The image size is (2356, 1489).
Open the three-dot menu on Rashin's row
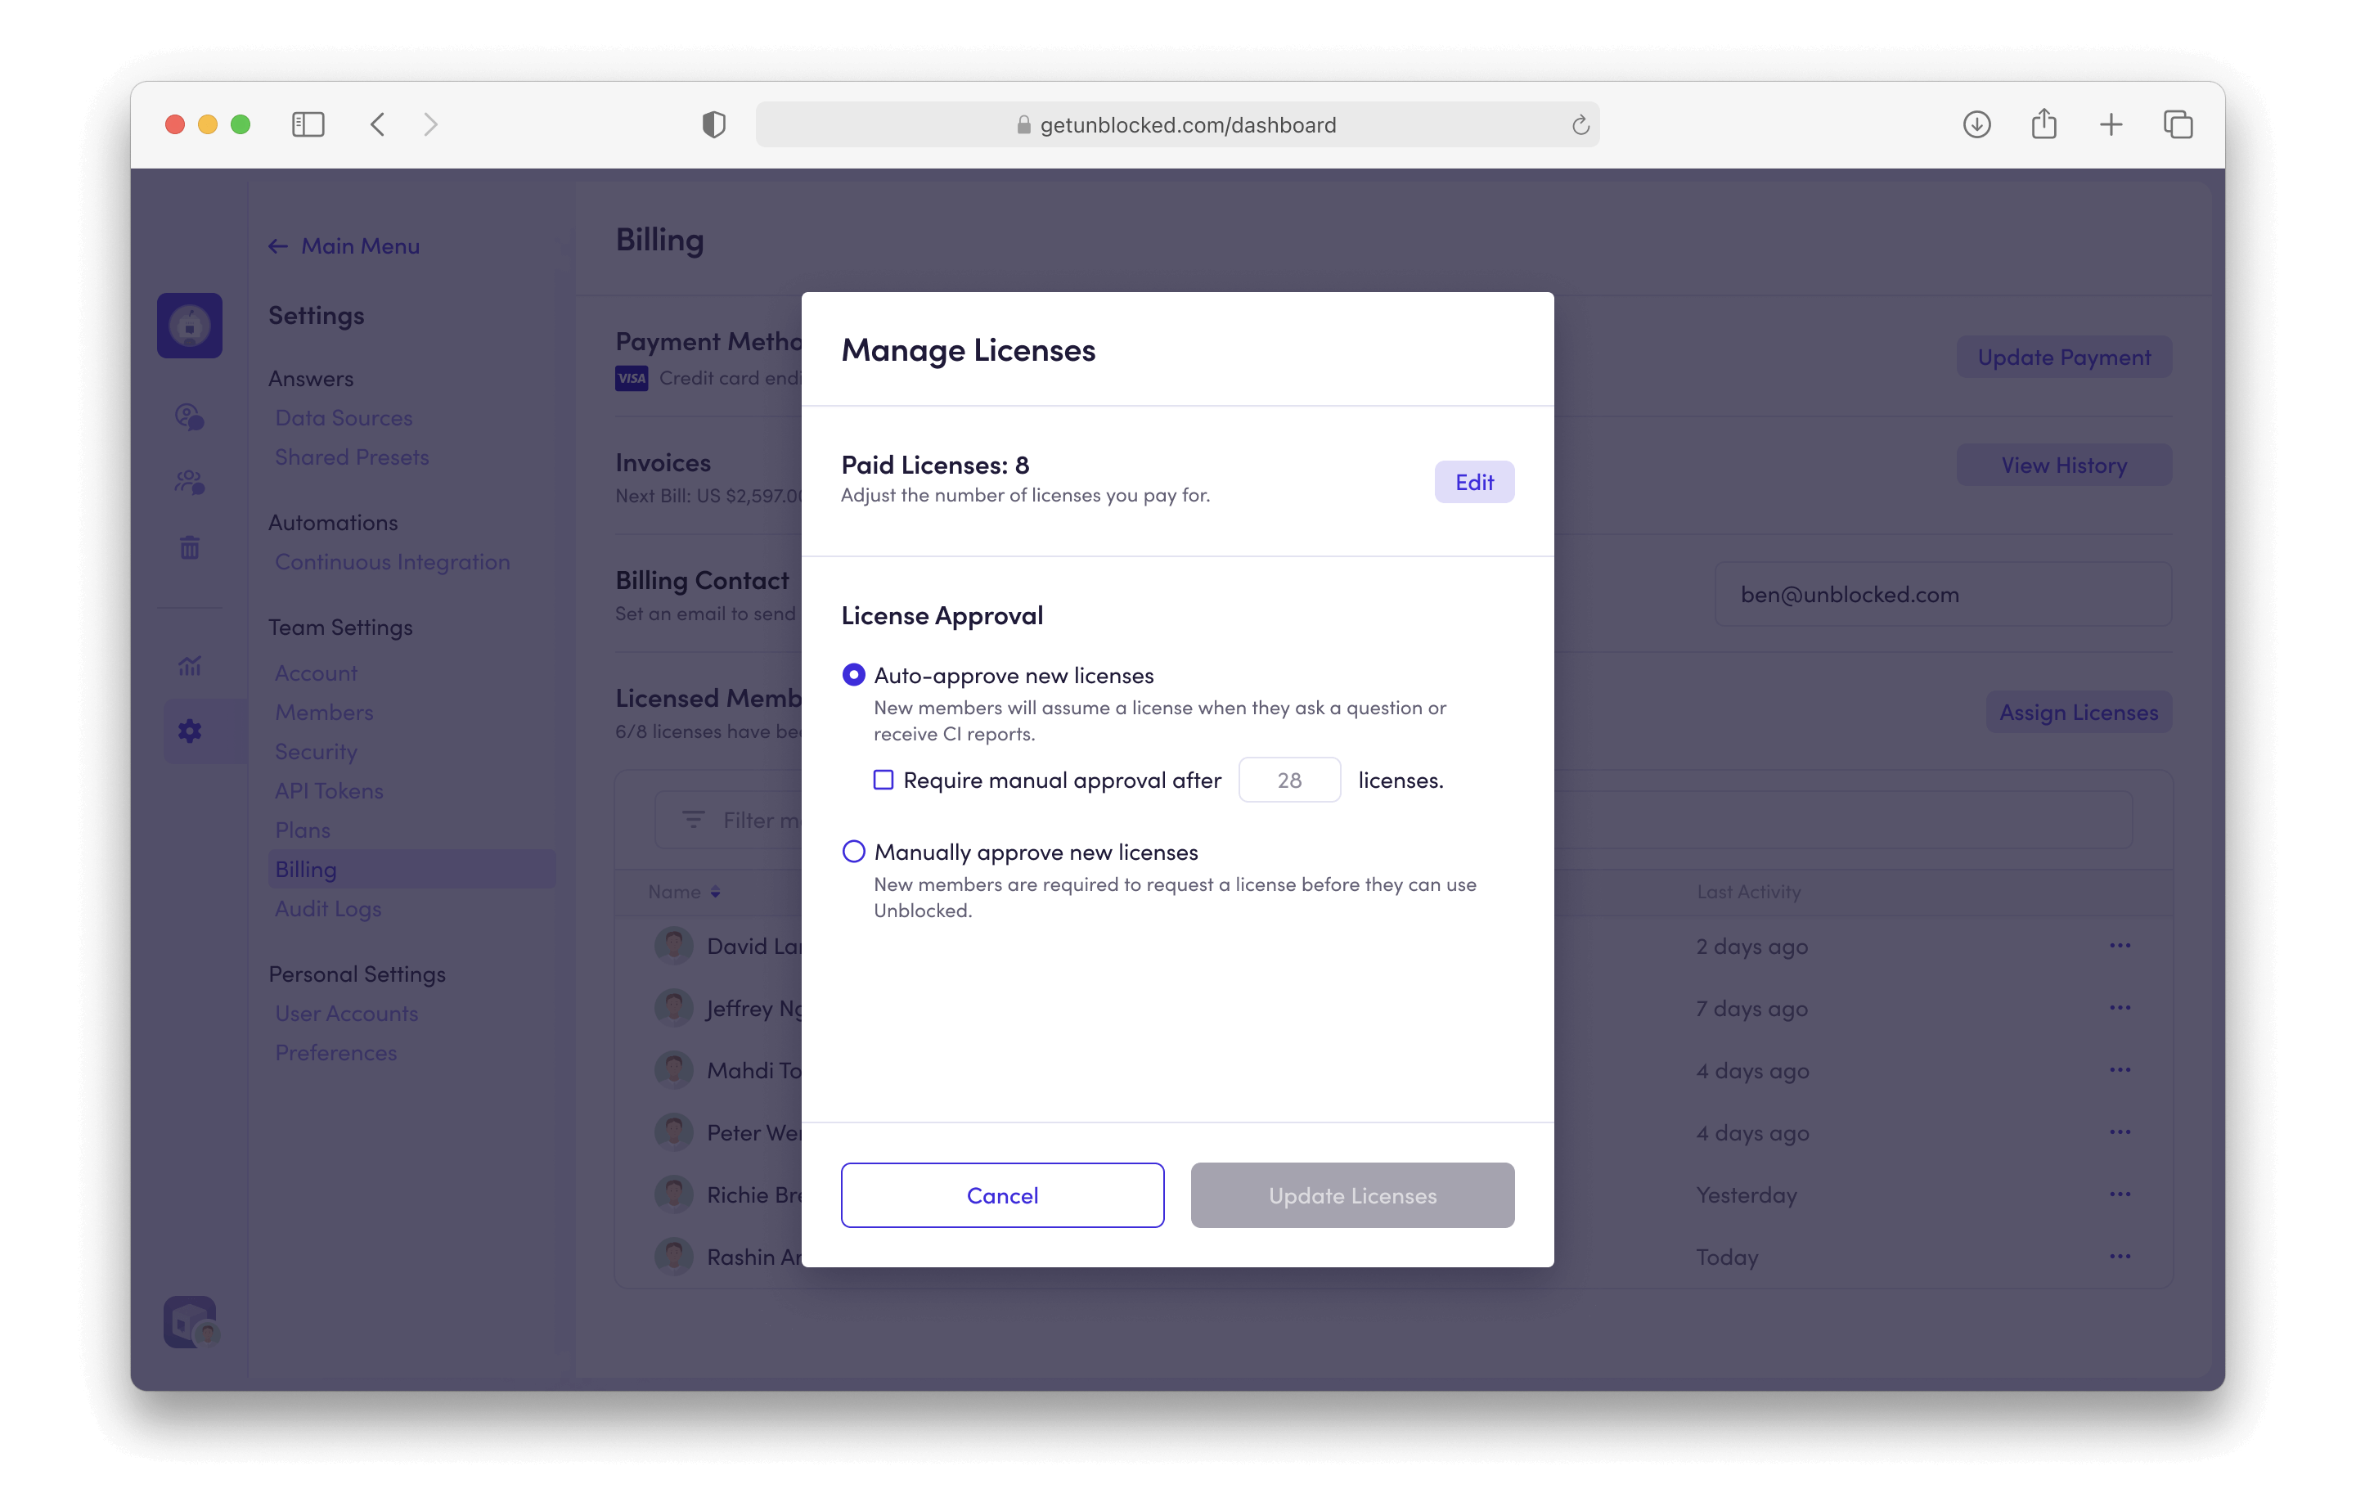[x=2120, y=1256]
